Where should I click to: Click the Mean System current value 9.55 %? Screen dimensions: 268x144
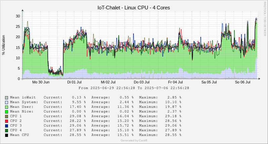[79, 102]
